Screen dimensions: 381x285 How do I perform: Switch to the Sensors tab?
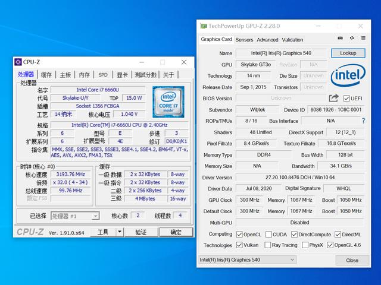click(244, 40)
